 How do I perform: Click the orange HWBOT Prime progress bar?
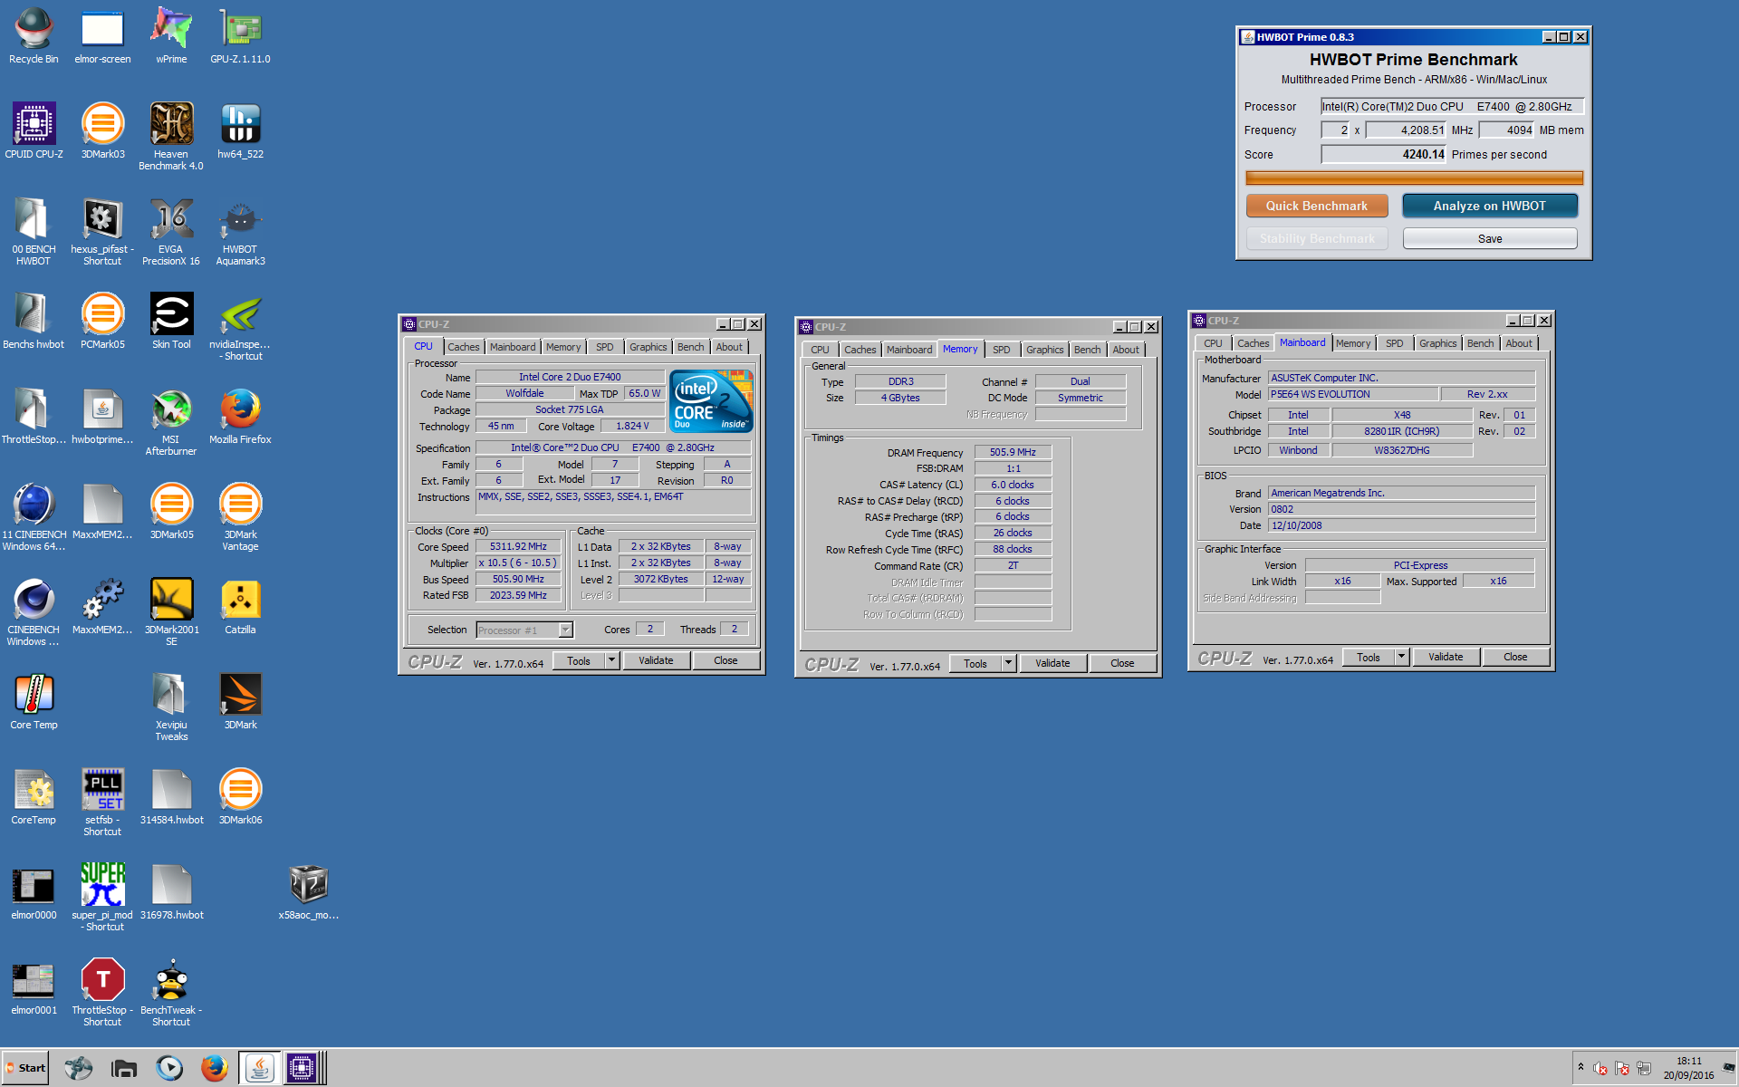coord(1414,178)
